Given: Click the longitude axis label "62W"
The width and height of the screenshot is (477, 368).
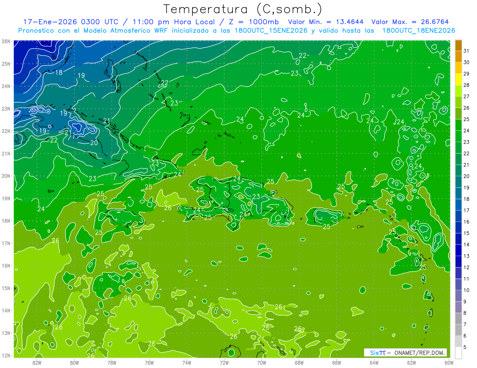Looking at the screenshot, I should click(411, 362).
